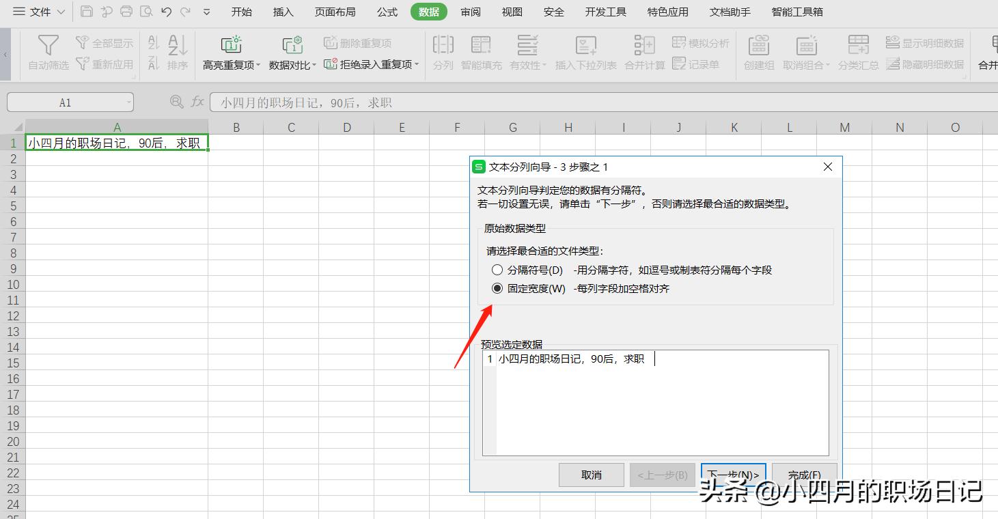Screen dimensions: 998x519
Task: Switch to the 公式 ribbon tab
Action: (387, 12)
